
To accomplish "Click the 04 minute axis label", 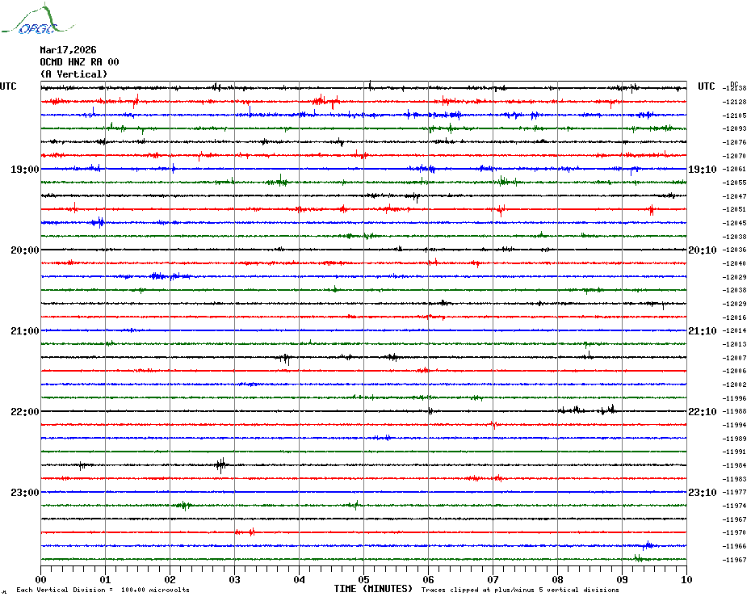I will point(300,579).
